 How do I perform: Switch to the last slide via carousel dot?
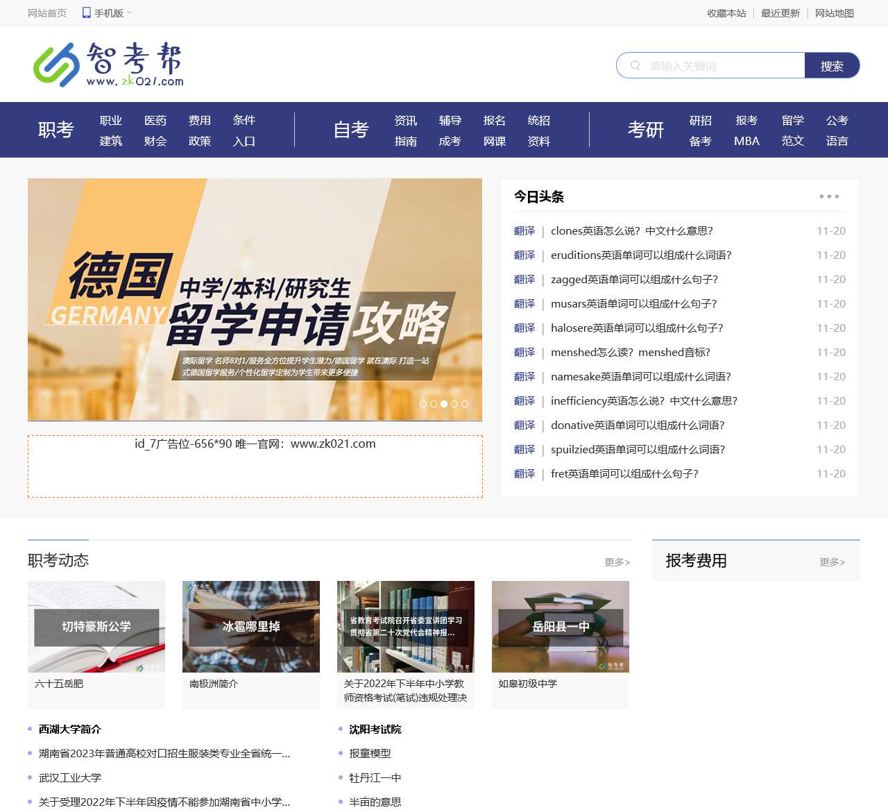point(466,403)
